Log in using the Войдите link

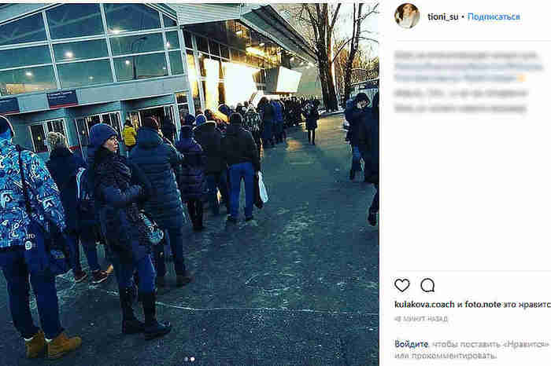411,344
